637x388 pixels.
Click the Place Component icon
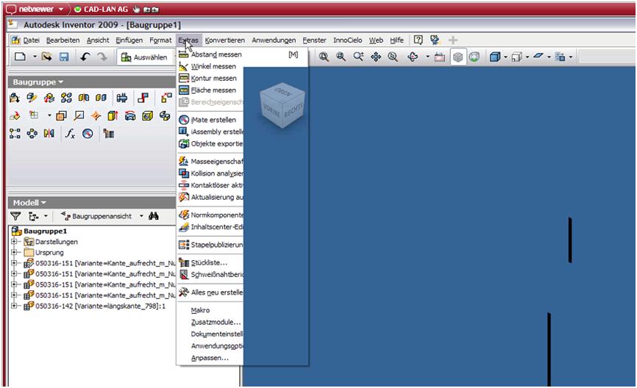click(15, 98)
